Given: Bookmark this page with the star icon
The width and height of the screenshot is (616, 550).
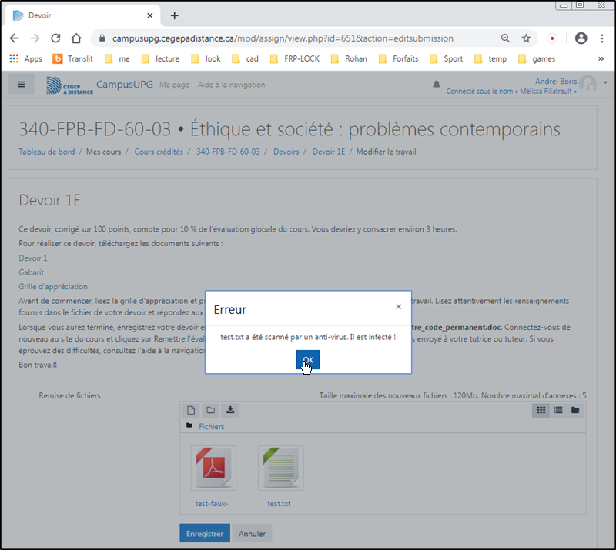Looking at the screenshot, I should click(x=526, y=38).
